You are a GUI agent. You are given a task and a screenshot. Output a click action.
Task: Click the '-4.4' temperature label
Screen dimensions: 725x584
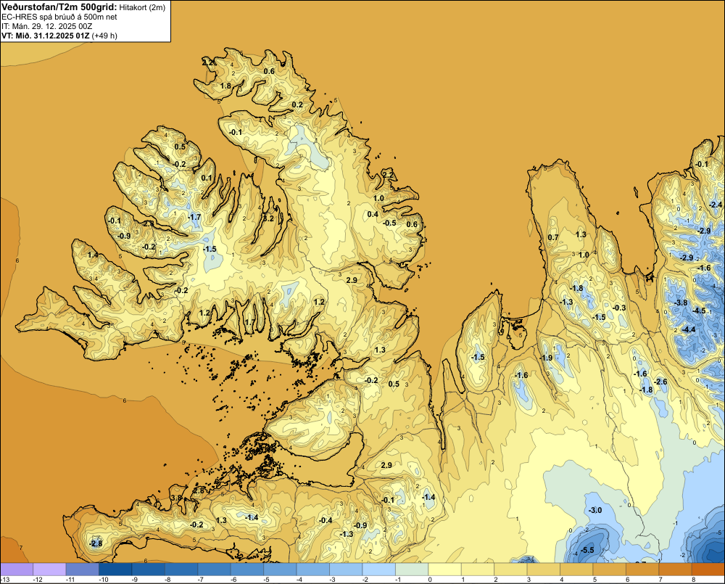(689, 329)
